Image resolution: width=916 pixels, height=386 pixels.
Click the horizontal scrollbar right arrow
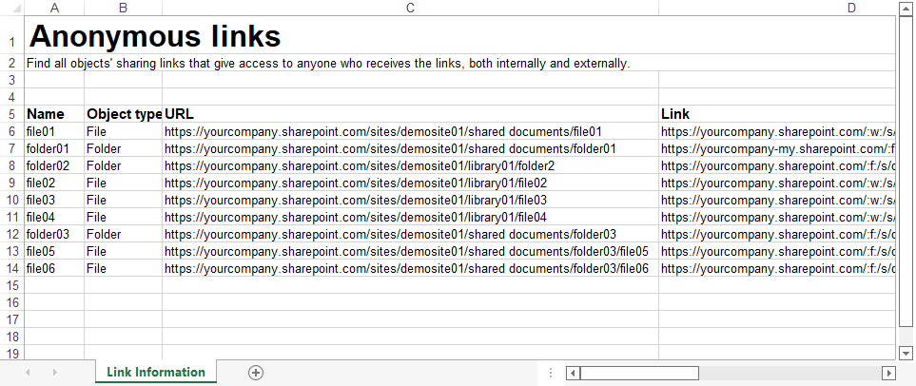coord(888,373)
